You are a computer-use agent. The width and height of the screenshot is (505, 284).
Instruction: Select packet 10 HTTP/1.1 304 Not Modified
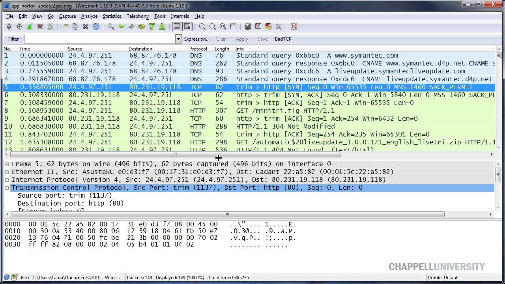(x=249, y=127)
